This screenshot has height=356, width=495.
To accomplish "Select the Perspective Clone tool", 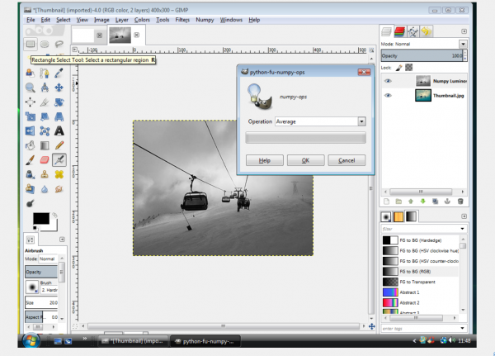I will coord(31,189).
